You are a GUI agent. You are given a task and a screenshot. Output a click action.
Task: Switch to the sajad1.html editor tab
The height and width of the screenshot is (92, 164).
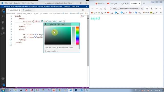pos(14,10)
